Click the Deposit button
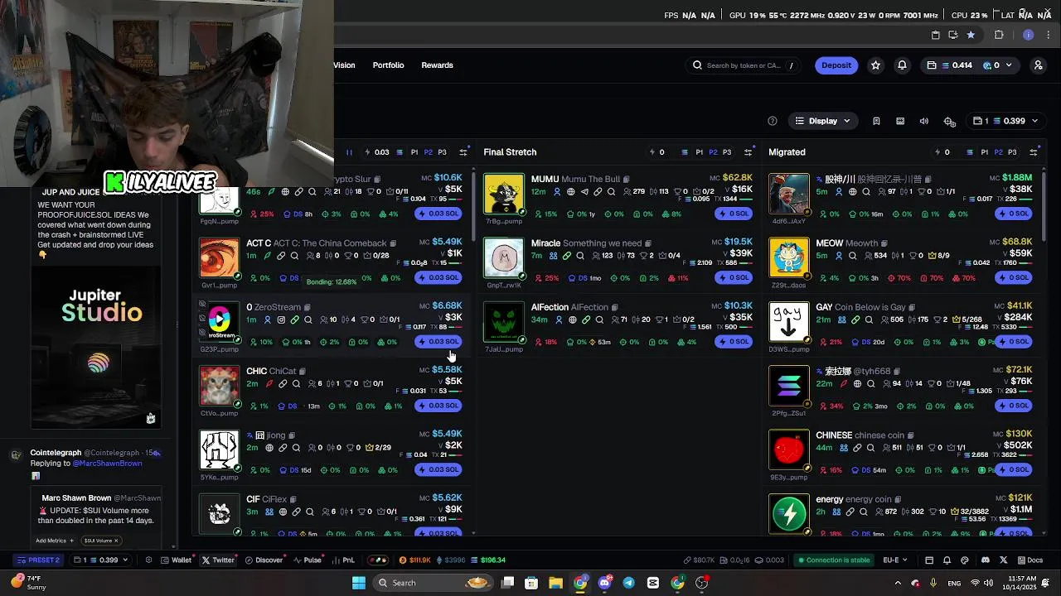 click(x=836, y=65)
